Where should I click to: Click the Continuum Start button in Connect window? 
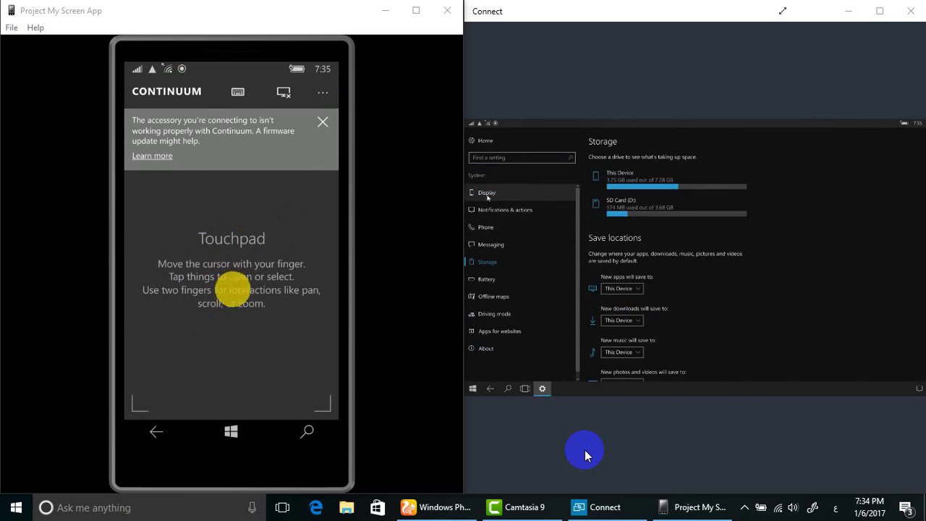pyautogui.click(x=472, y=389)
